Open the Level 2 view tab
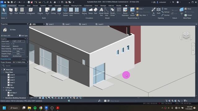This screenshot has height=111, width=198. tap(51, 24)
